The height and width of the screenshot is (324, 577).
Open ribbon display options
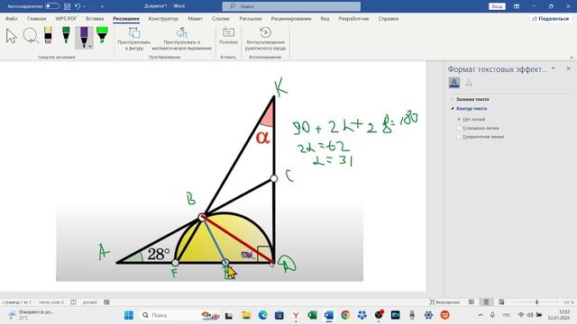(517, 6)
